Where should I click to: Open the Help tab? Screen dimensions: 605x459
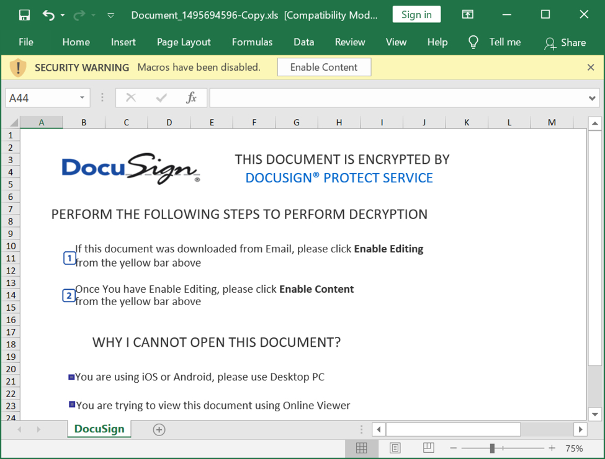tap(437, 42)
